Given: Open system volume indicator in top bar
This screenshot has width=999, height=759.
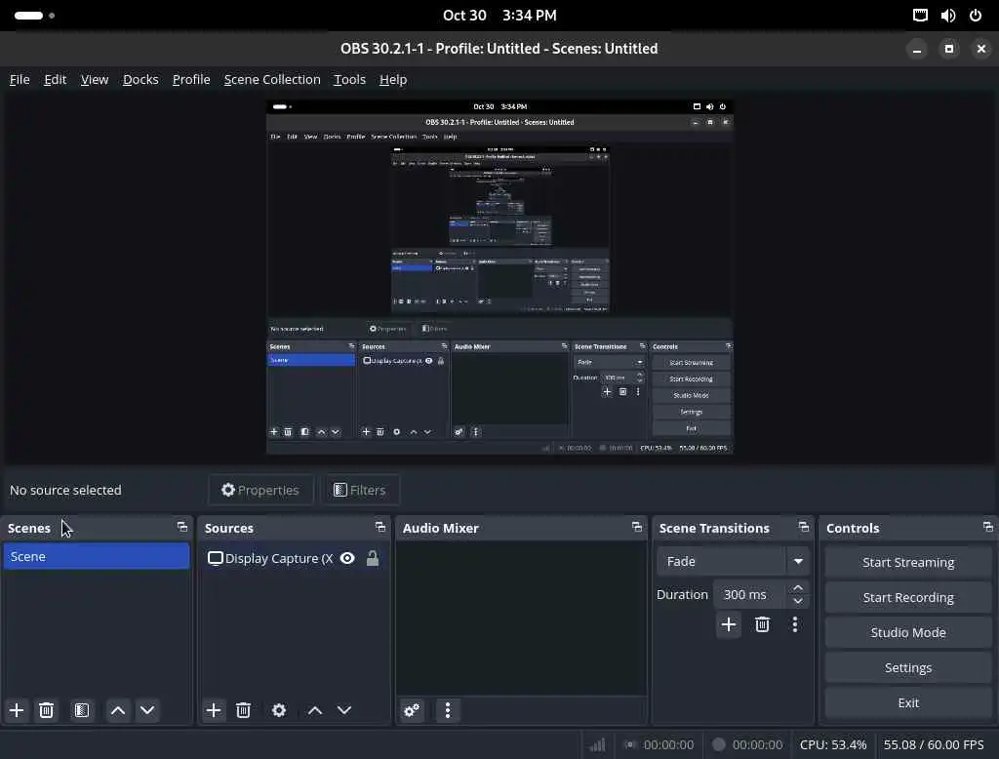Looking at the screenshot, I should point(948,16).
